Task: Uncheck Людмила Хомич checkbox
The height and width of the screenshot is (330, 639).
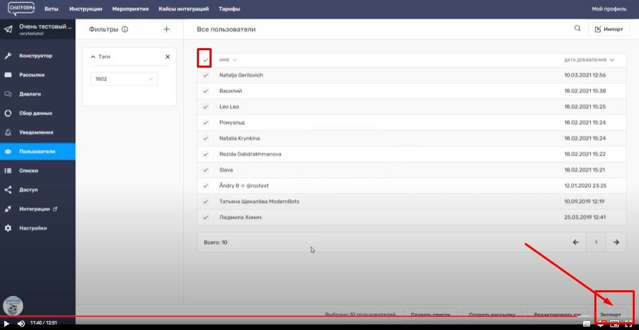Action: pos(205,217)
